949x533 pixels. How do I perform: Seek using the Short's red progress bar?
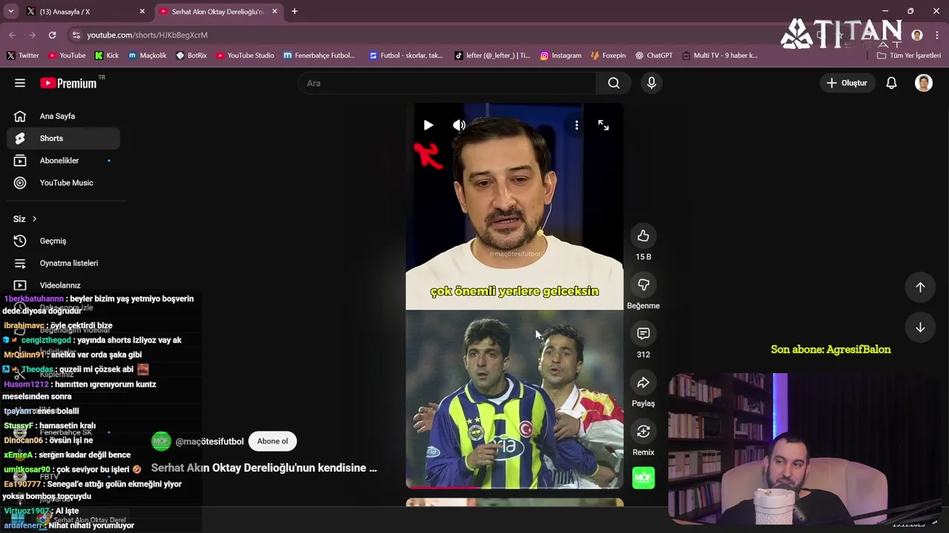click(x=515, y=487)
